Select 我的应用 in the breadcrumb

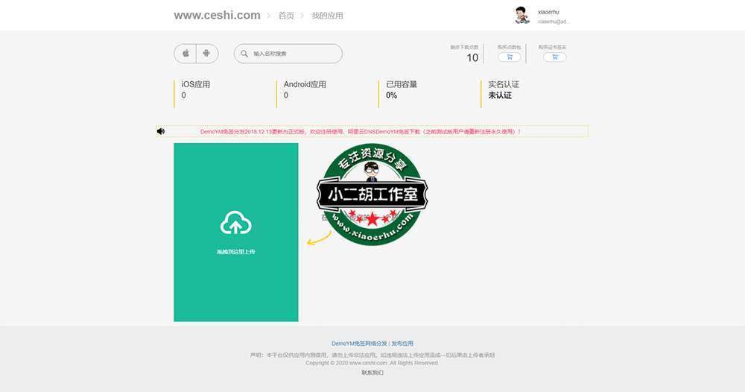(327, 16)
